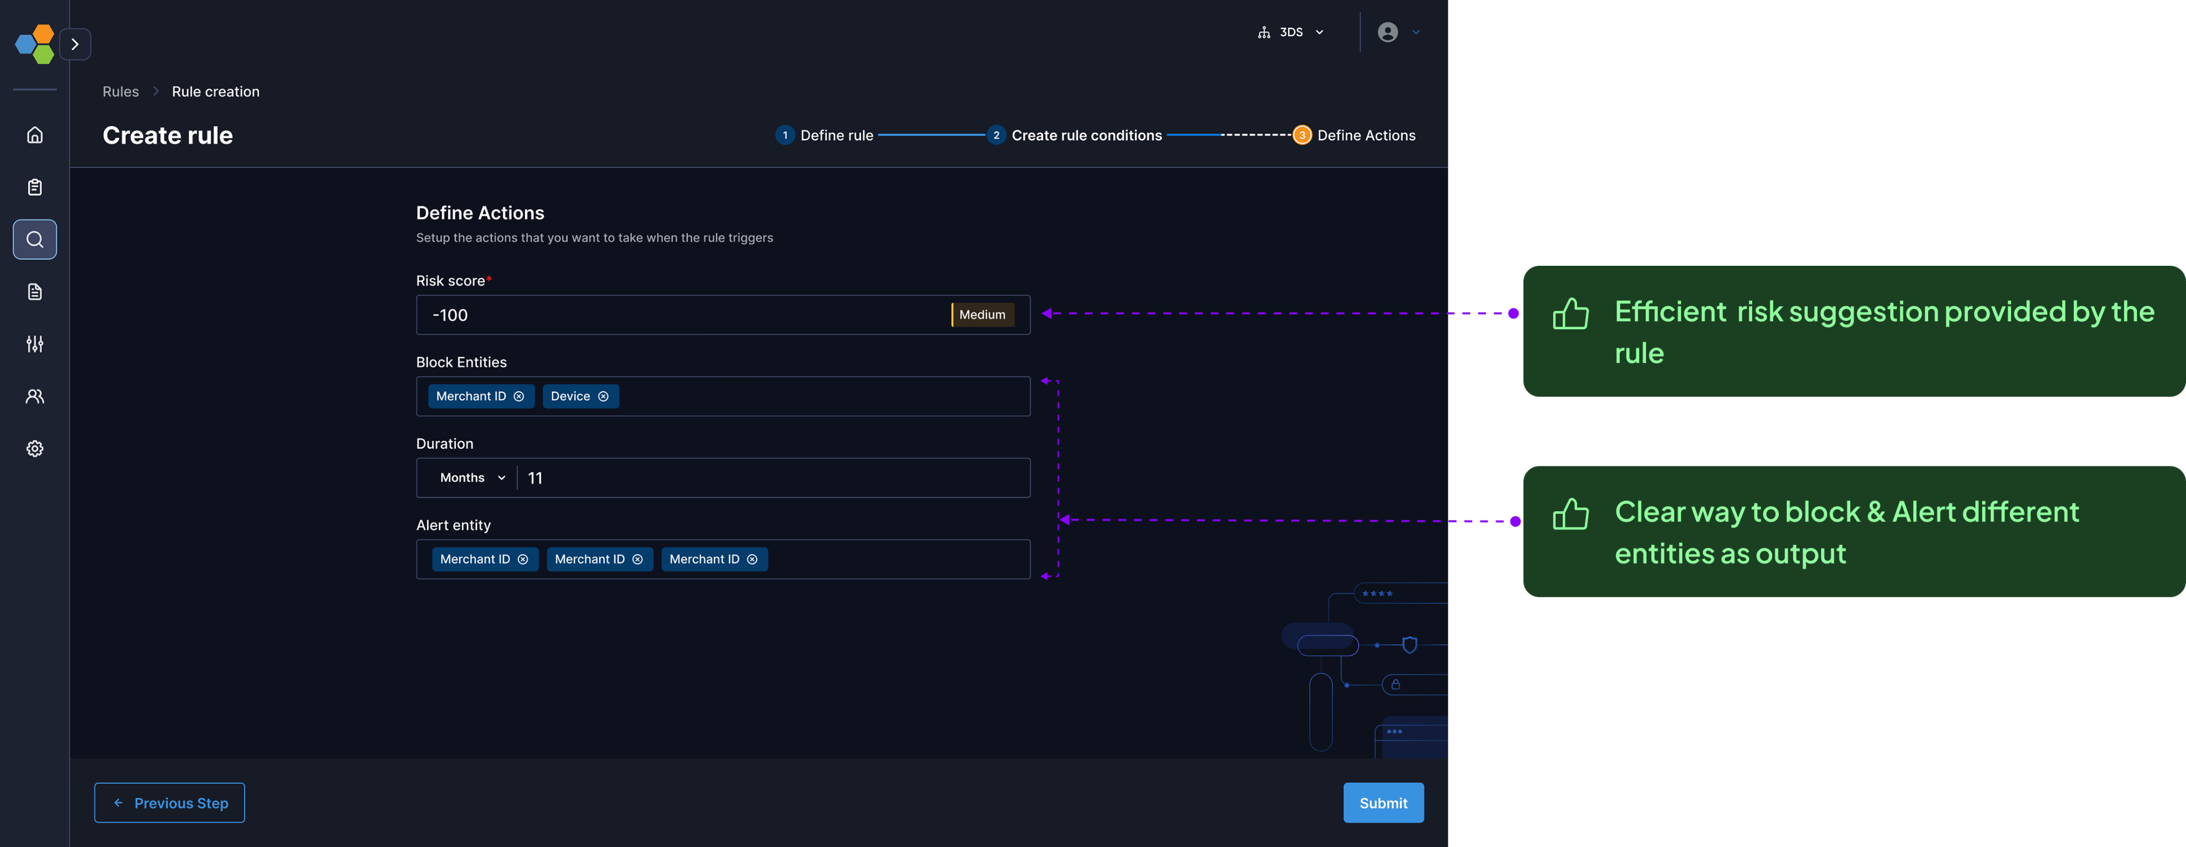Open the Months duration unit dropdown
Viewport: 2186px width, 847px height.
pyautogui.click(x=472, y=478)
